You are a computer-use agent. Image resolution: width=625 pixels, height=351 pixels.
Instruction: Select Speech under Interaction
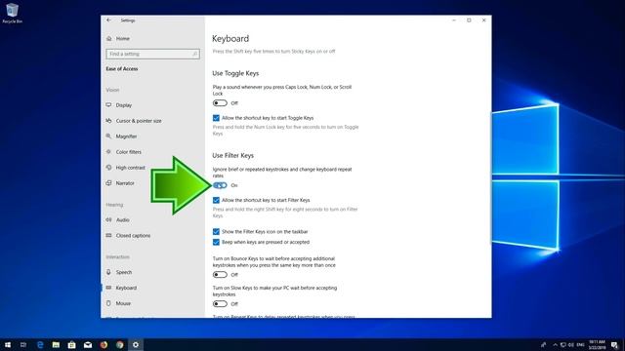coord(119,272)
